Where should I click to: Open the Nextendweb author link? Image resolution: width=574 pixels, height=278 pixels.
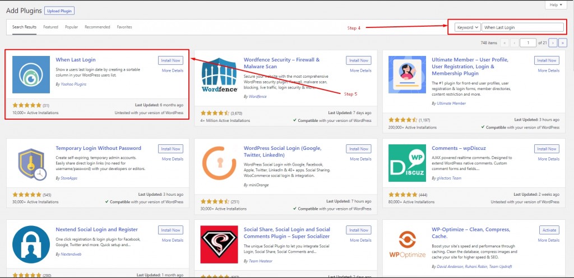click(71, 254)
